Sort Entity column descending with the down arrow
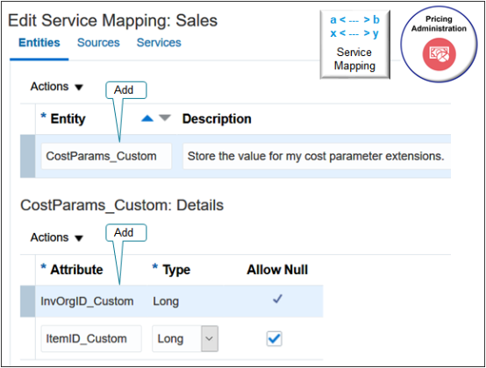 165,118
